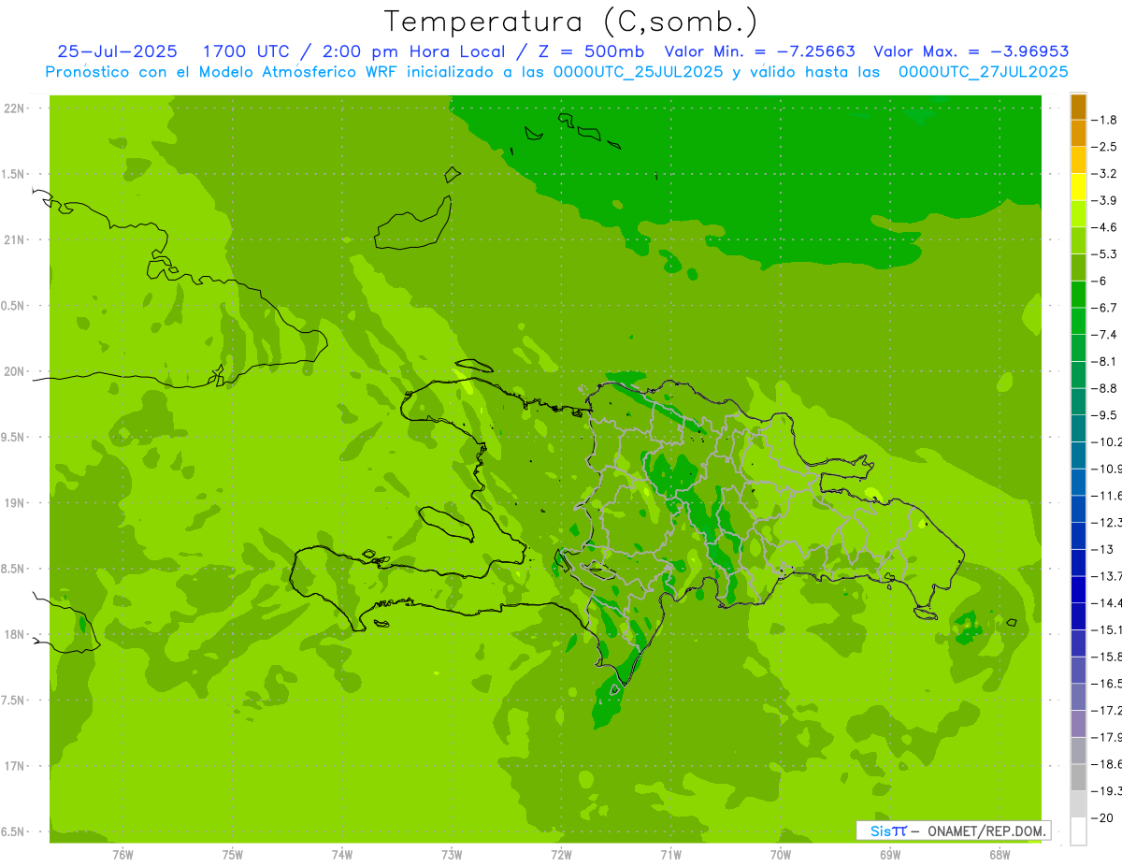Click the '73W' longitude label
Viewport: 1122px width, 867px height.
(452, 854)
